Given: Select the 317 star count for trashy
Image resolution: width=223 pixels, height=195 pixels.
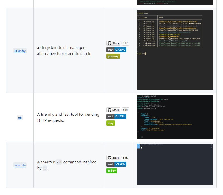Looking at the screenshot, I should click(x=125, y=43).
